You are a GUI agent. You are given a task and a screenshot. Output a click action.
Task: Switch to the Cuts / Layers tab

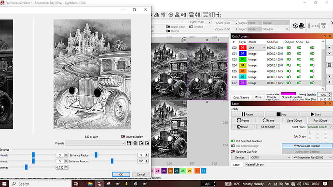(x=241, y=97)
